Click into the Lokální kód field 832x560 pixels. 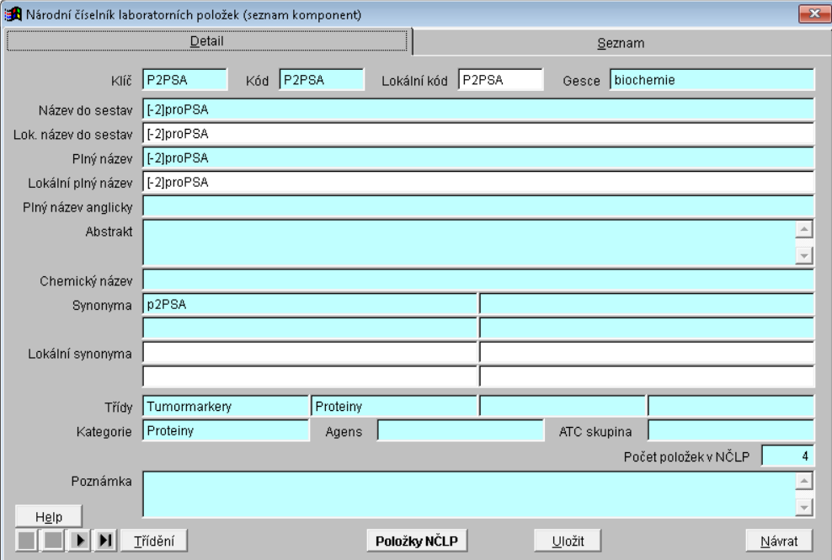500,80
